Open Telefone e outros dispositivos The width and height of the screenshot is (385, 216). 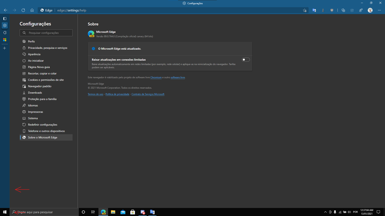(x=46, y=131)
